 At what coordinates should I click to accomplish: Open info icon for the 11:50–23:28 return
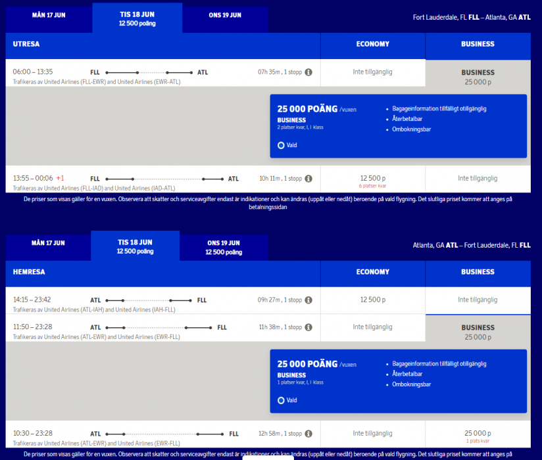308,327
